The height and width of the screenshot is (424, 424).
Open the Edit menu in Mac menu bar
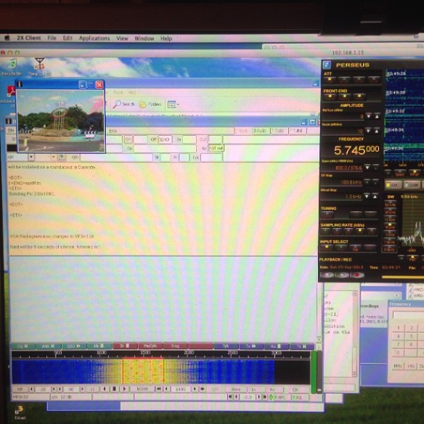point(68,38)
